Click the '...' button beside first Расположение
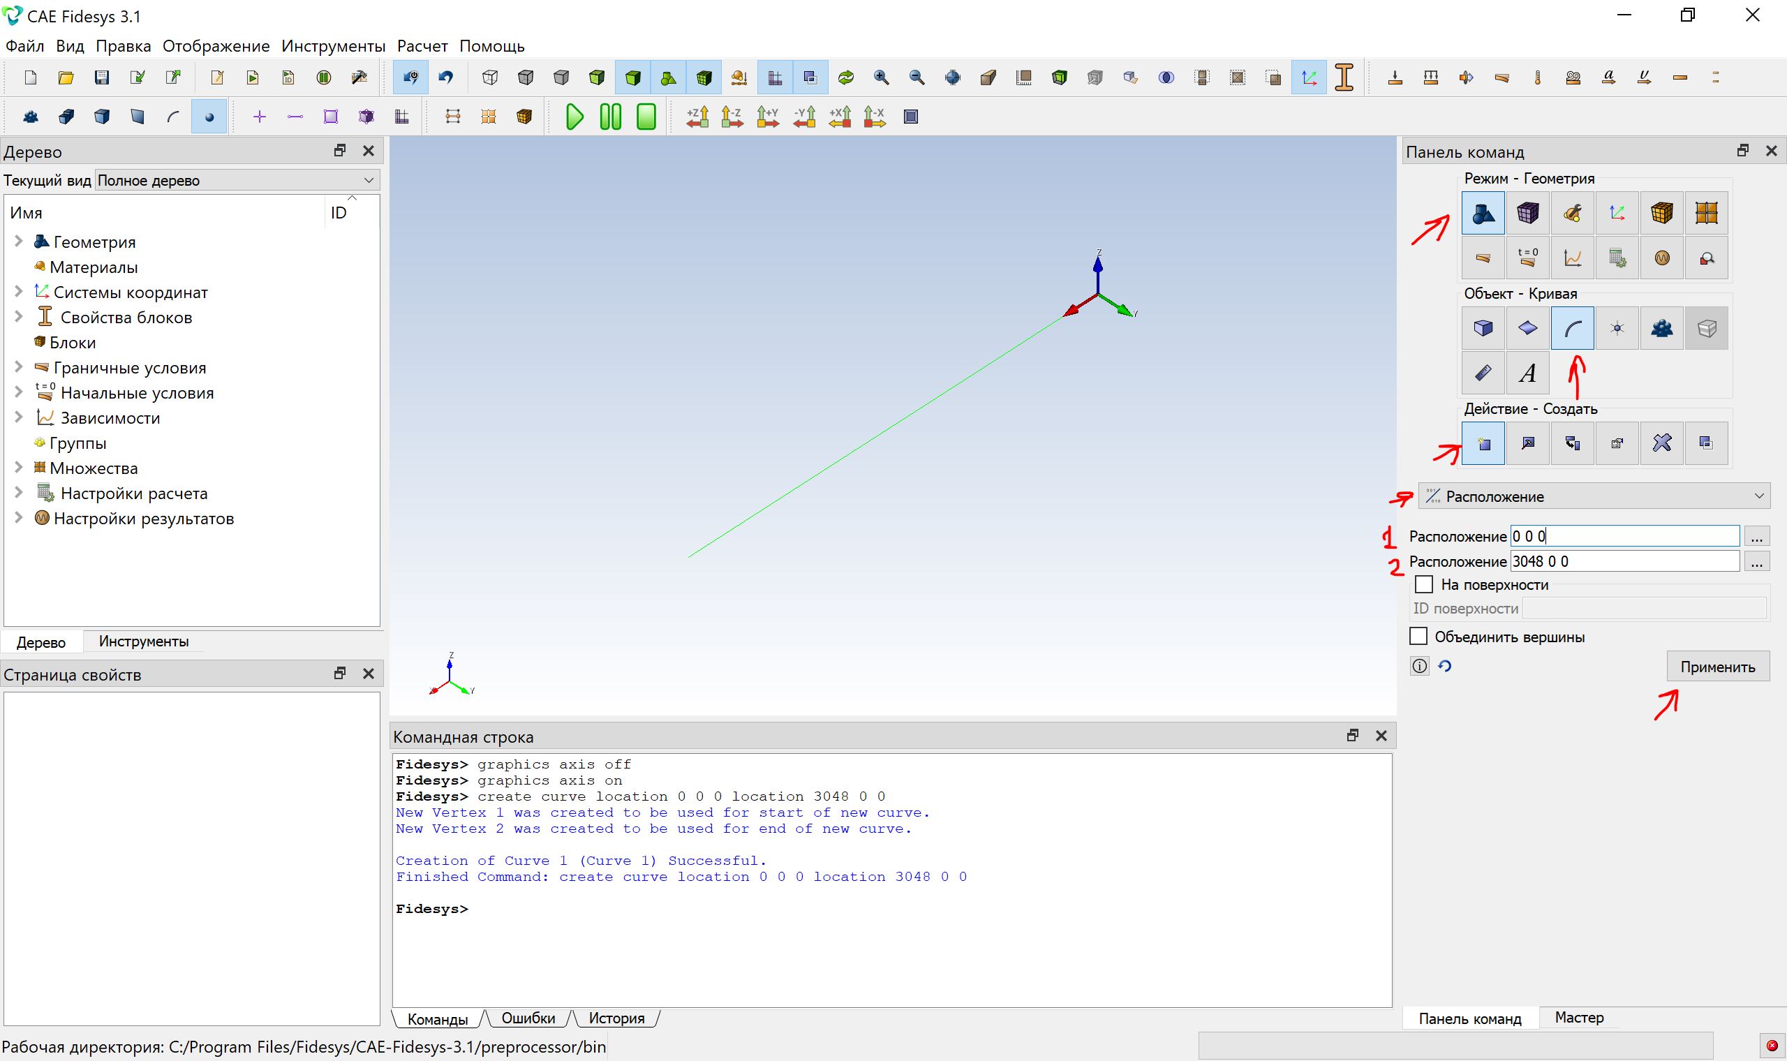The width and height of the screenshot is (1787, 1061). (x=1757, y=536)
